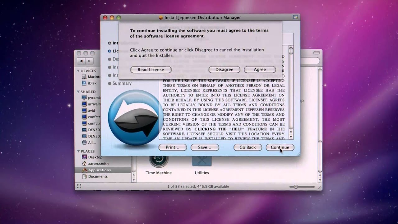Click the License step in installer sidebar
This screenshot has width=398, height=224.
click(114, 51)
